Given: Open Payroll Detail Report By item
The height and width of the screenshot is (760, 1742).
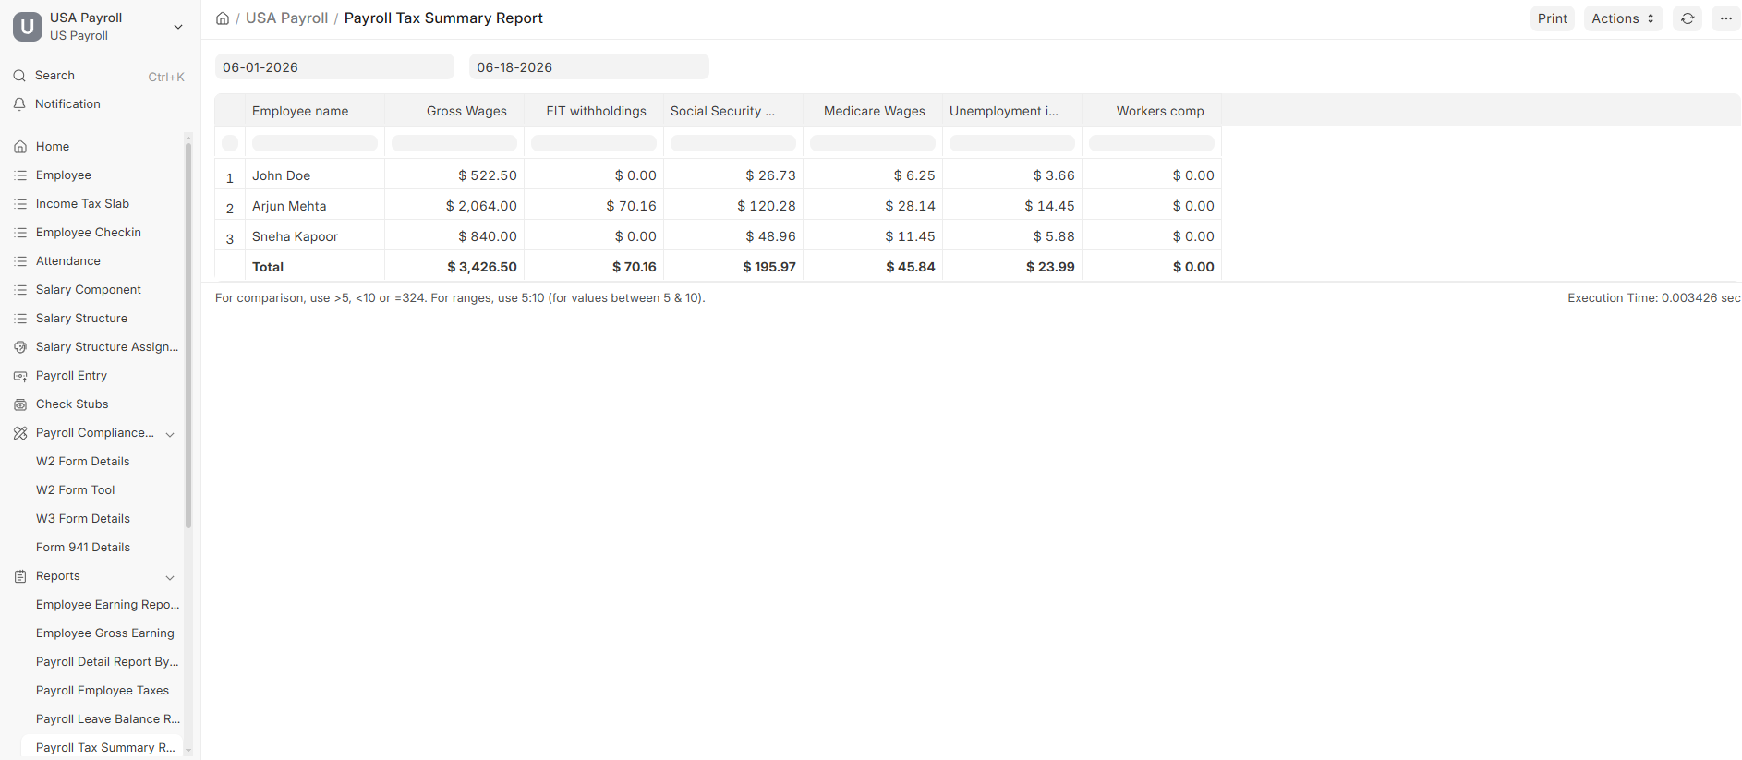Looking at the screenshot, I should 107,662.
